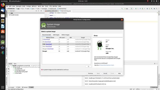Run the app with the green play icon
160x90 pixels.
(x=131, y=9)
